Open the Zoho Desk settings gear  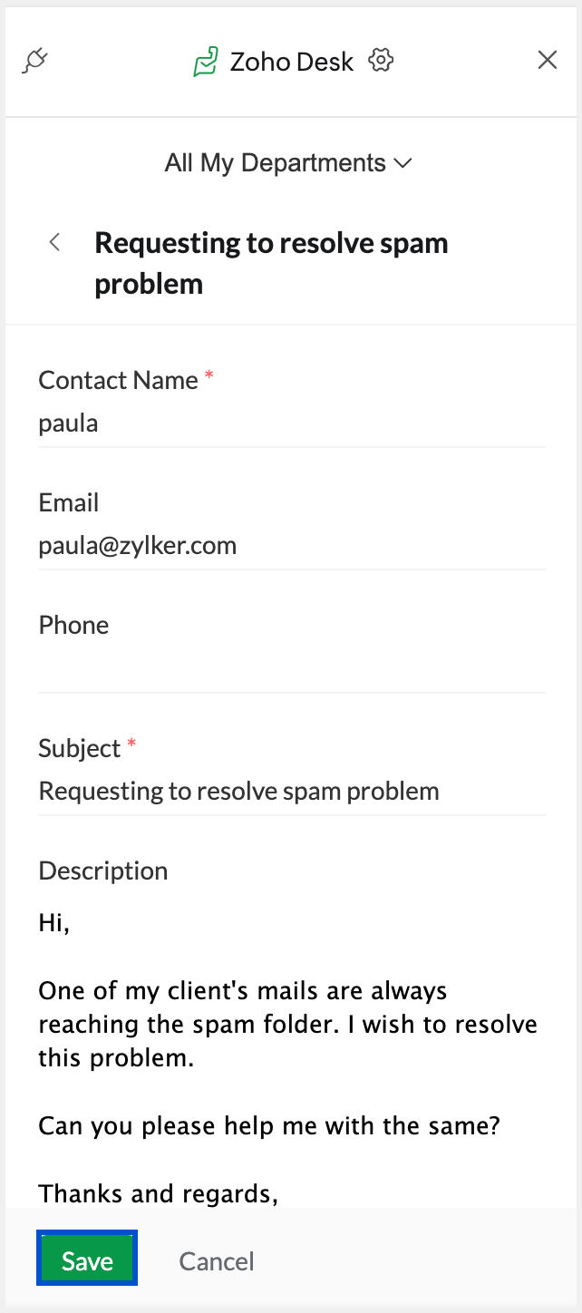381,61
